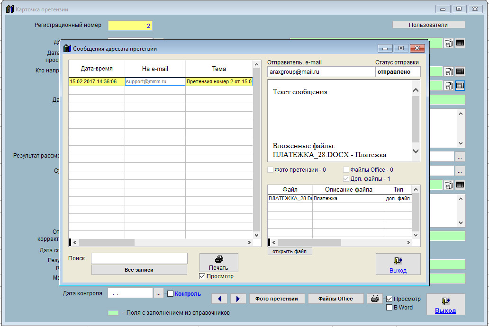Click the table grid icon below Пользователи button
489x327 pixels.
coord(460,43)
